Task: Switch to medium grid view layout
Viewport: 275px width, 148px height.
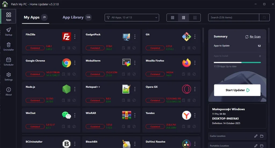Action: [184, 18]
